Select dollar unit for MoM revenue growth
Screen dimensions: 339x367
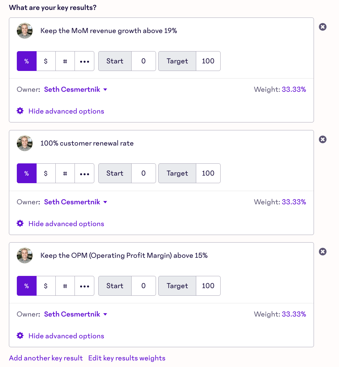pyautogui.click(x=46, y=61)
